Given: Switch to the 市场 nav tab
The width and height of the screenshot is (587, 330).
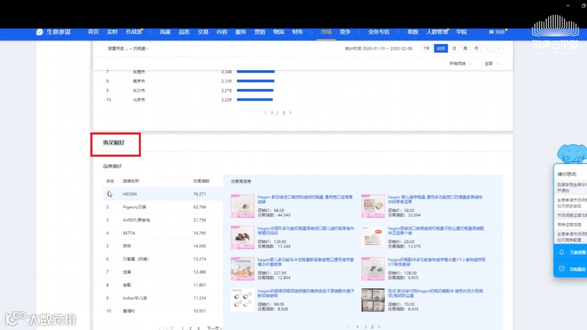Looking at the screenshot, I should pyautogui.click(x=326, y=32).
